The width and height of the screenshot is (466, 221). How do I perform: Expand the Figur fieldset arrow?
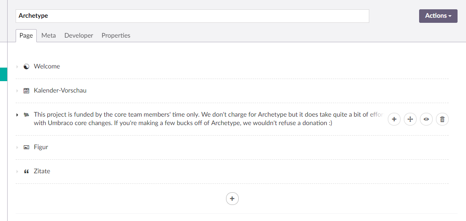(17, 147)
